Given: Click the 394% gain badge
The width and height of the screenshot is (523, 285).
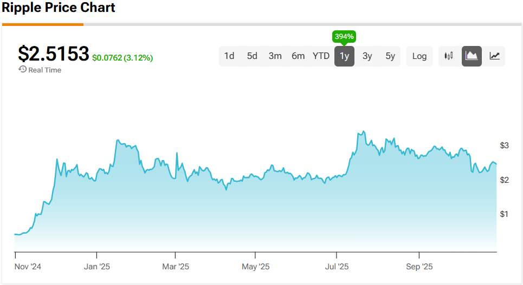Looking at the screenshot, I should coord(344,37).
